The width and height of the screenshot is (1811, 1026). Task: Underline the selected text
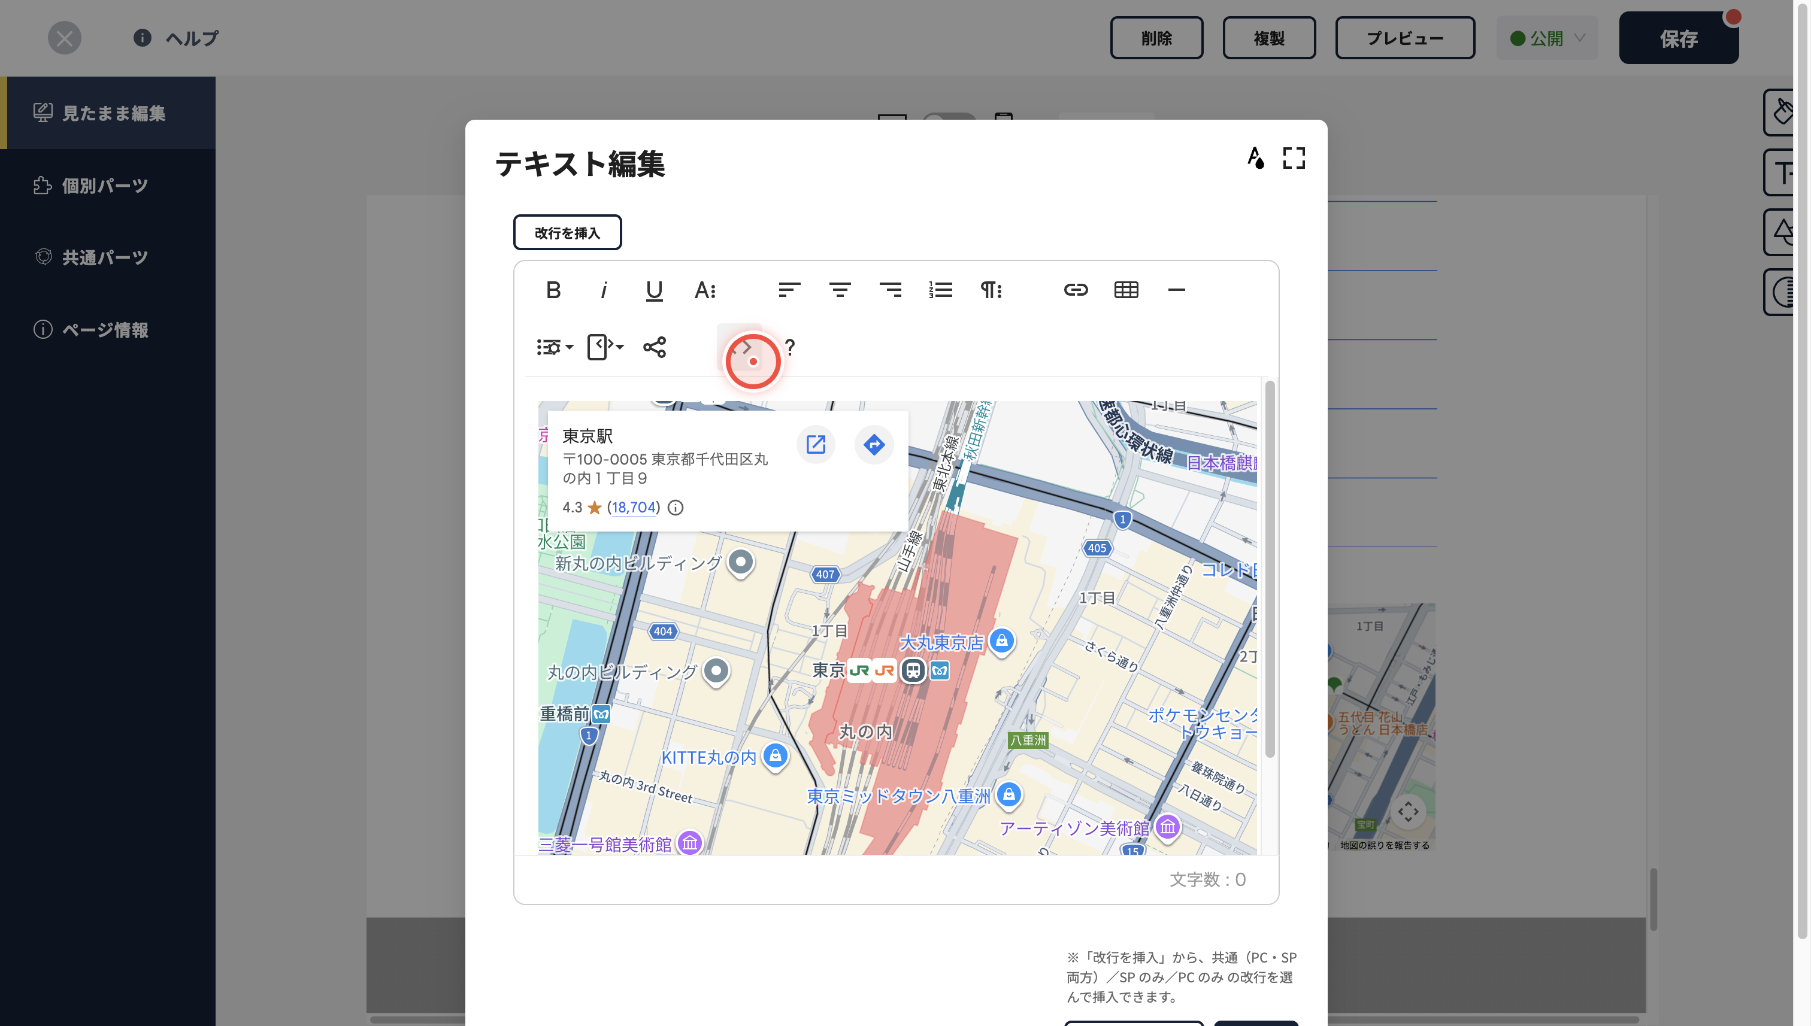(x=654, y=290)
